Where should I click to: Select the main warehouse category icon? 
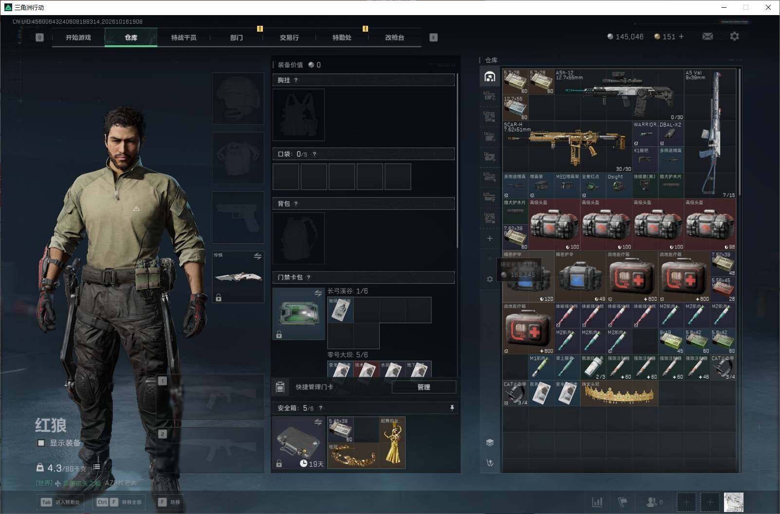490,76
